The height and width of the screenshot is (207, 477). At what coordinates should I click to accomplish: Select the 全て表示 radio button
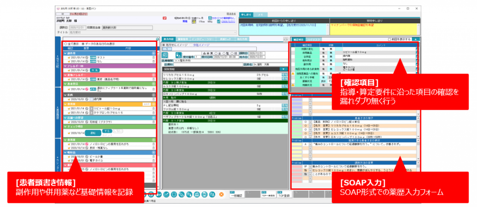point(65,44)
